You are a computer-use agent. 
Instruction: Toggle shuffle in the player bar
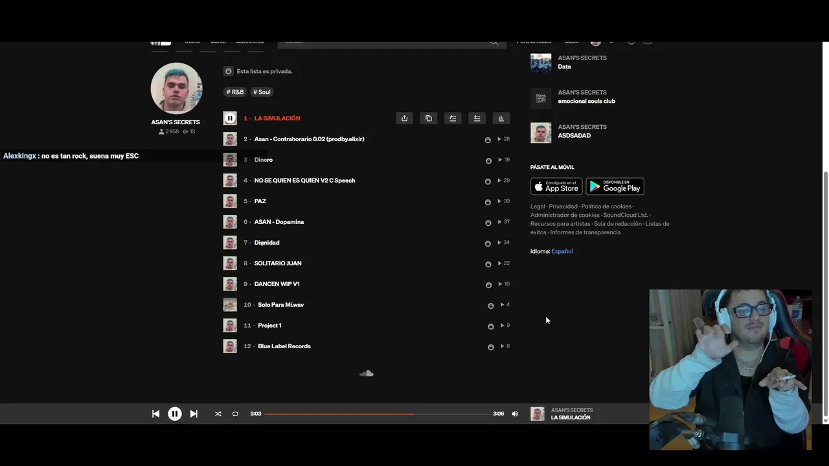(218, 414)
